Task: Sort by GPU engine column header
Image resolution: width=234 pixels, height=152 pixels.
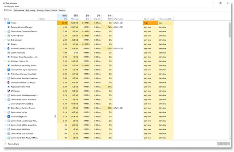Action: [128, 17]
